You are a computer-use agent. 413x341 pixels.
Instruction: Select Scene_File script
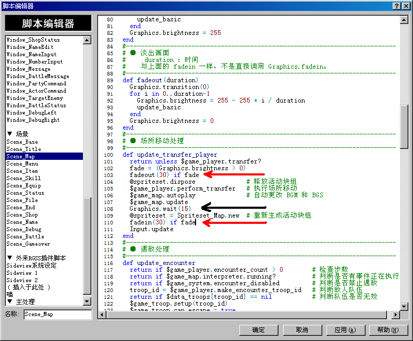(22, 200)
